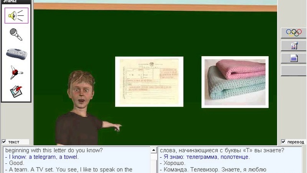The height and width of the screenshot is (173, 307).
Task: Click the blank gray button below document icon
Action: pos(294,71)
